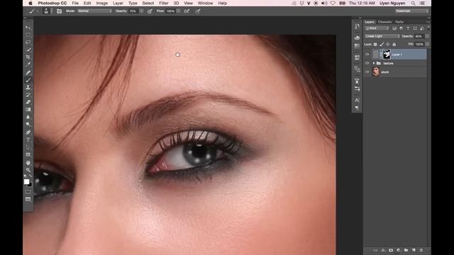Change screen mode button in toolbox
This screenshot has width=454, height=255.
(x=28, y=200)
